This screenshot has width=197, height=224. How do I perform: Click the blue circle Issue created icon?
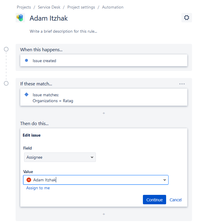[26, 60]
